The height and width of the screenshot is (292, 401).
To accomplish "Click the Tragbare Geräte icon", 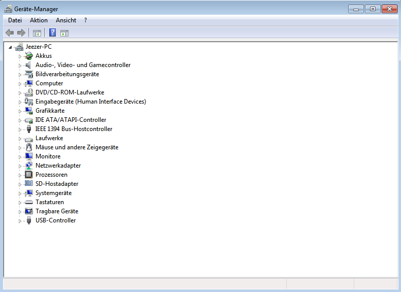I will tap(29, 211).
